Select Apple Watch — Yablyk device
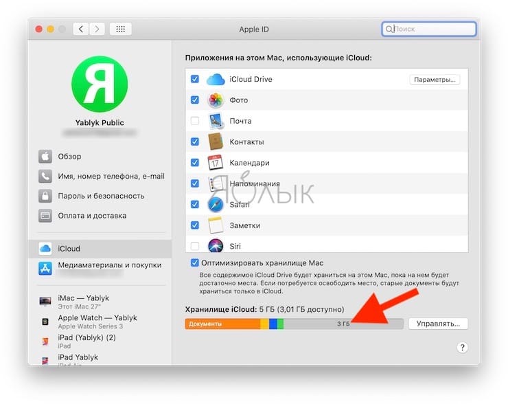The width and height of the screenshot is (508, 404). [x=100, y=322]
